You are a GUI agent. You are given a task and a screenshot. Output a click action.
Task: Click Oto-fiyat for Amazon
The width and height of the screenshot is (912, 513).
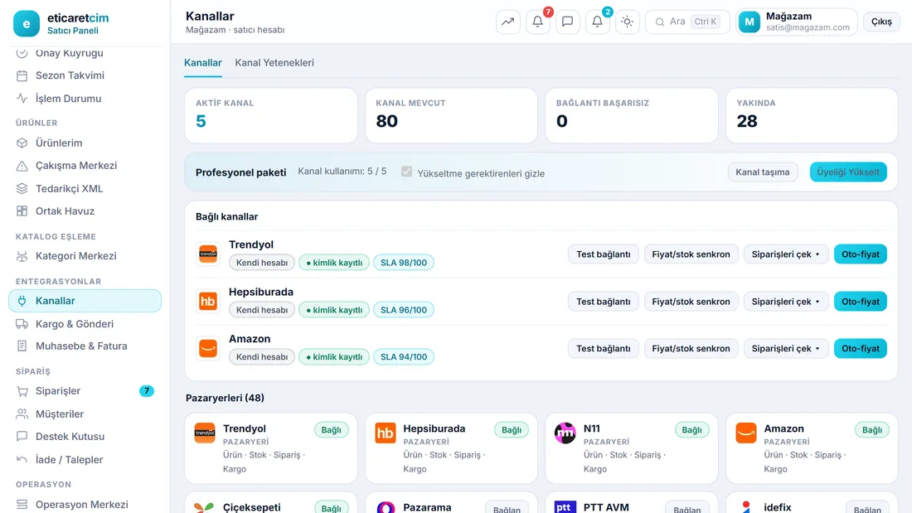861,348
